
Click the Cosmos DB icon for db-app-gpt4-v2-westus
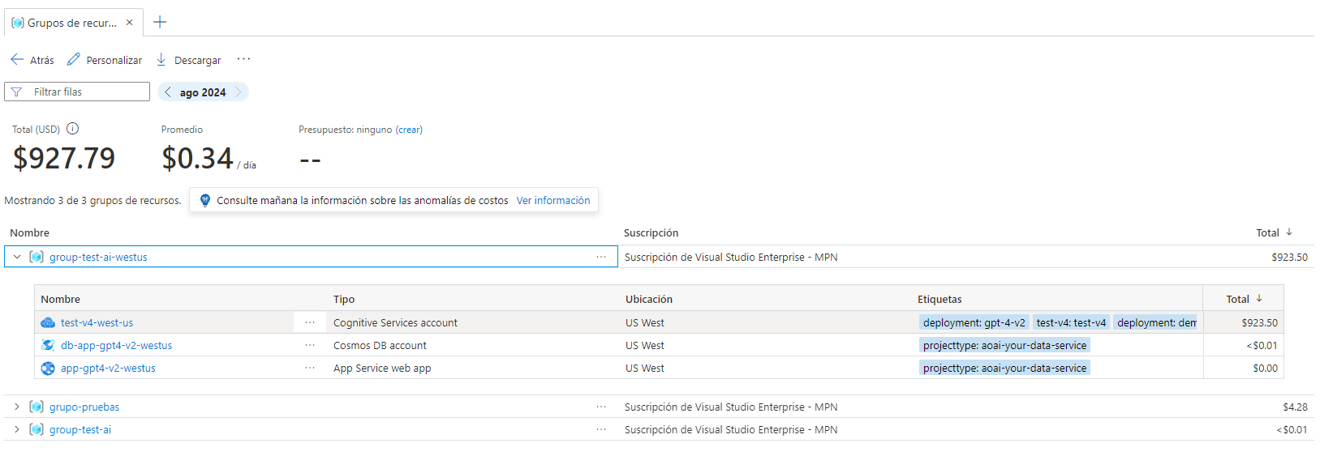pyautogui.click(x=48, y=345)
